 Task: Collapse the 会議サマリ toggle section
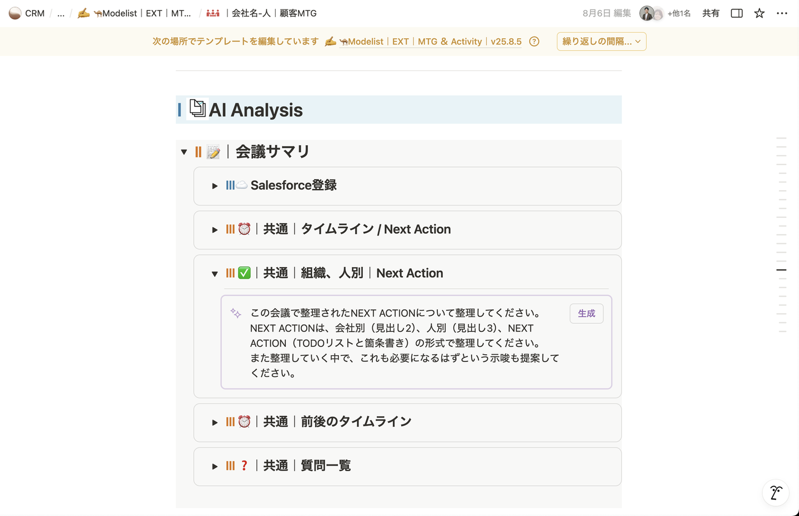[184, 152]
